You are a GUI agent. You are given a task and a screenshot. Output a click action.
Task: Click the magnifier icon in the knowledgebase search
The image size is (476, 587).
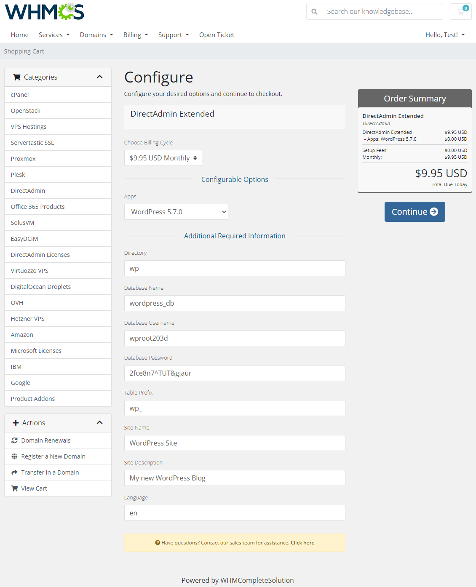click(315, 11)
